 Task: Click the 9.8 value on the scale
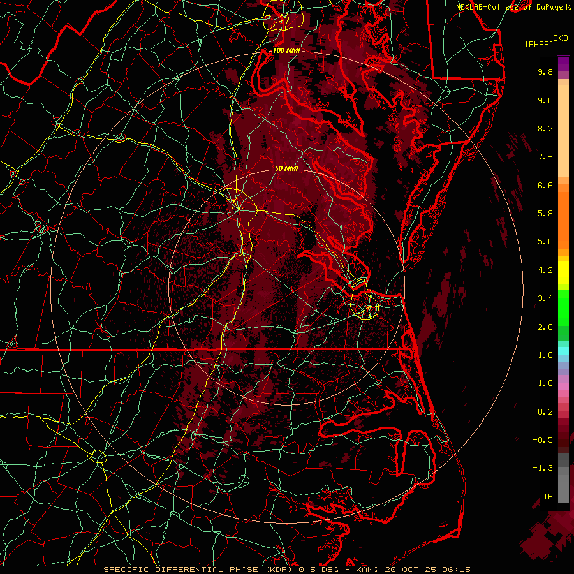545,71
